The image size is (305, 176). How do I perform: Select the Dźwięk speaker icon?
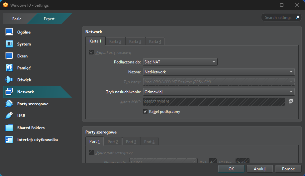point(9,80)
